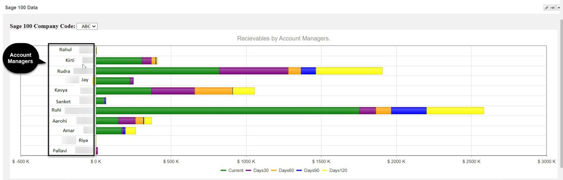The height and width of the screenshot is (180, 563).
Task: Select Jay's green Current bar segment
Action: pos(113,81)
